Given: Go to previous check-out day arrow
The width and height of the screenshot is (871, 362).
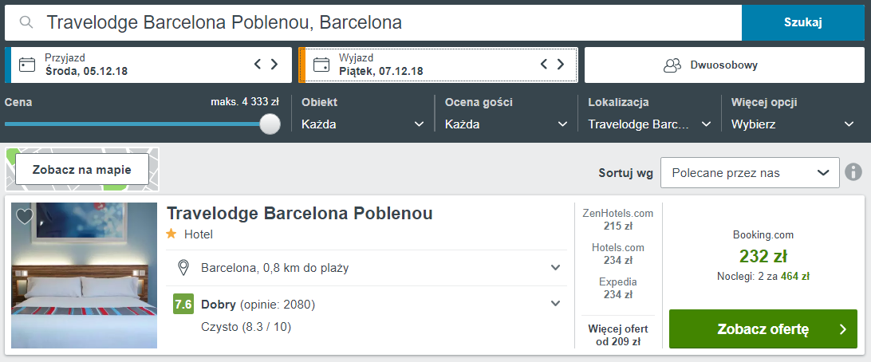Looking at the screenshot, I should coord(544,65).
